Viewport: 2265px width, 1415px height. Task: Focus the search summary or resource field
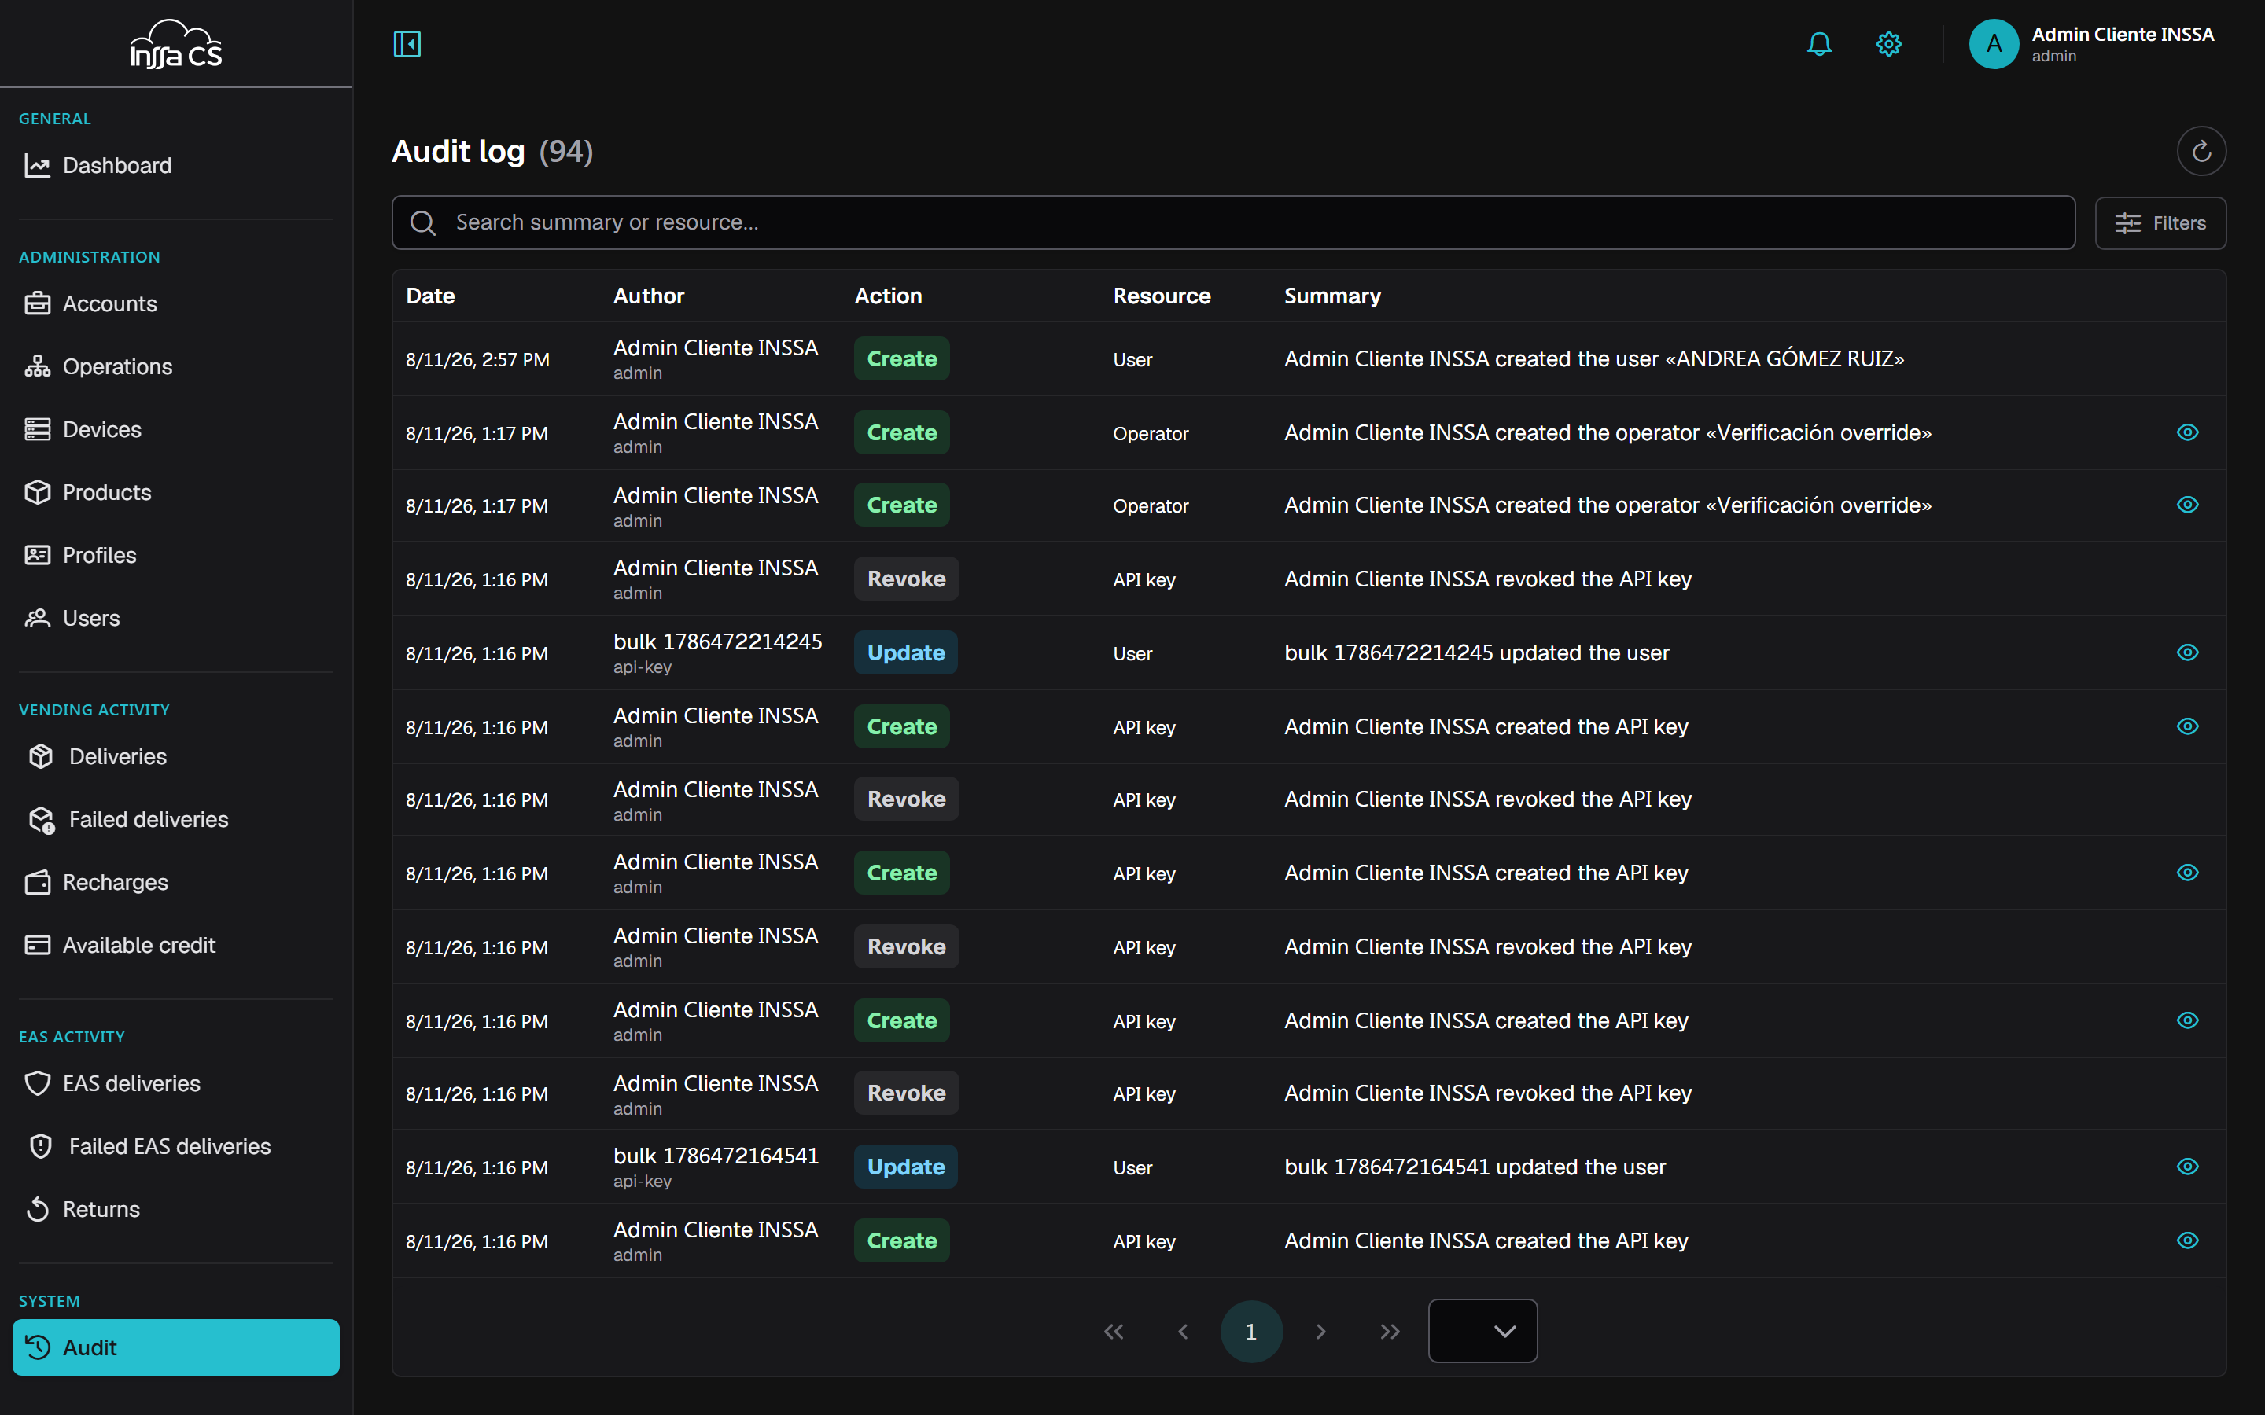tap(1232, 222)
